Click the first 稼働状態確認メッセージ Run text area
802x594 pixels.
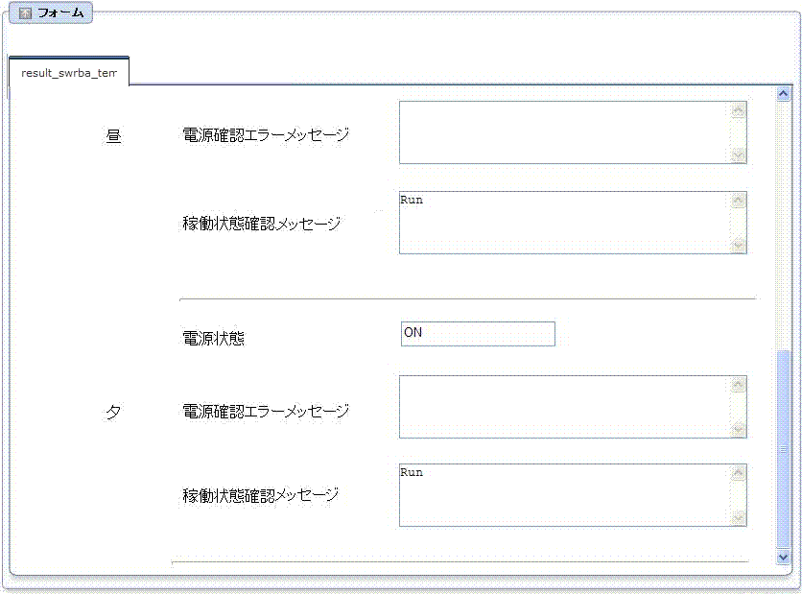pyautogui.click(x=573, y=223)
